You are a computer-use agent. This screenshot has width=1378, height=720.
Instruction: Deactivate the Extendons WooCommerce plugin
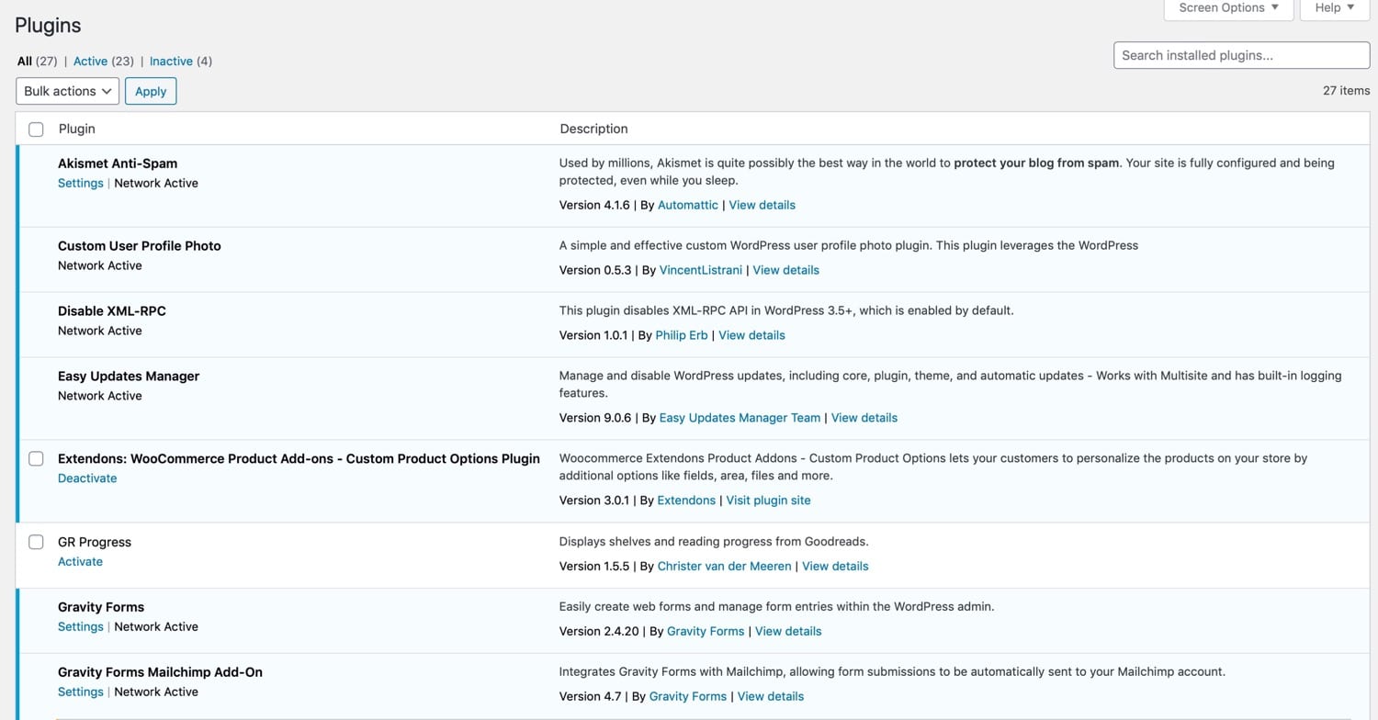tap(87, 478)
